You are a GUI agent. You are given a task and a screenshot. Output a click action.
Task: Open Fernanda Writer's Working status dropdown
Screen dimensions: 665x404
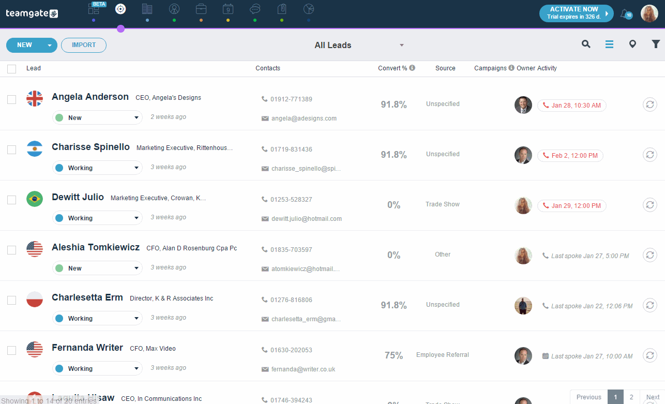pyautogui.click(x=97, y=368)
